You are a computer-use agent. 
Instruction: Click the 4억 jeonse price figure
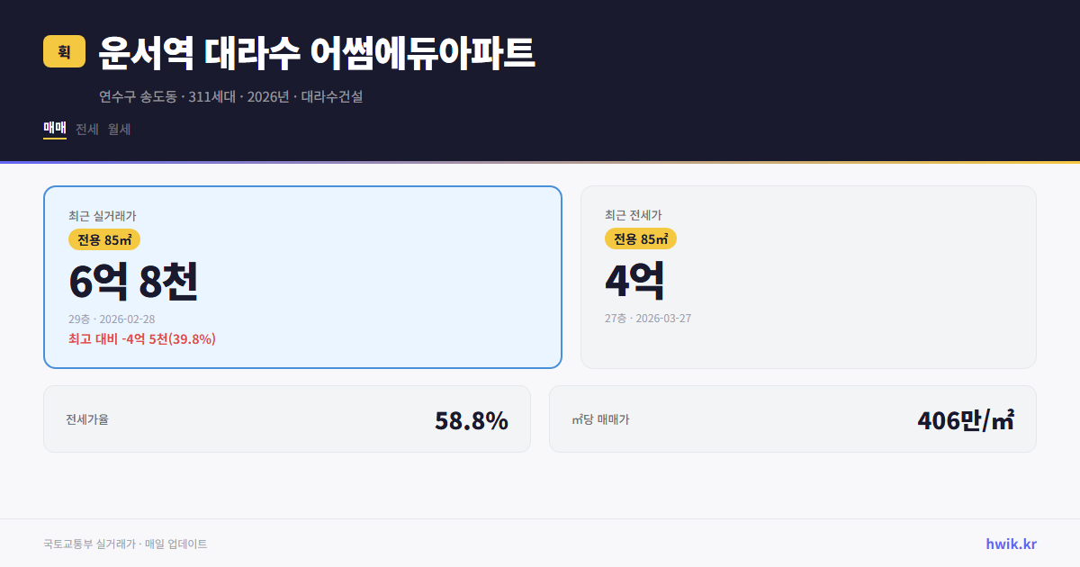[x=634, y=280]
